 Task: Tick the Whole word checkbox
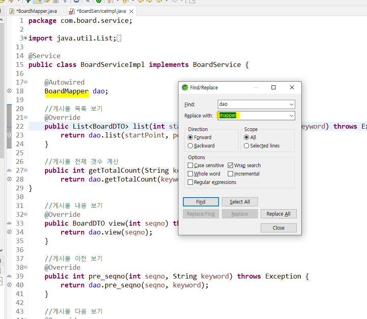204,174
